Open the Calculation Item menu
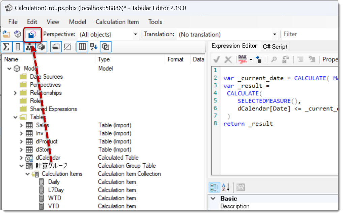343x215 pixels. 117,22
